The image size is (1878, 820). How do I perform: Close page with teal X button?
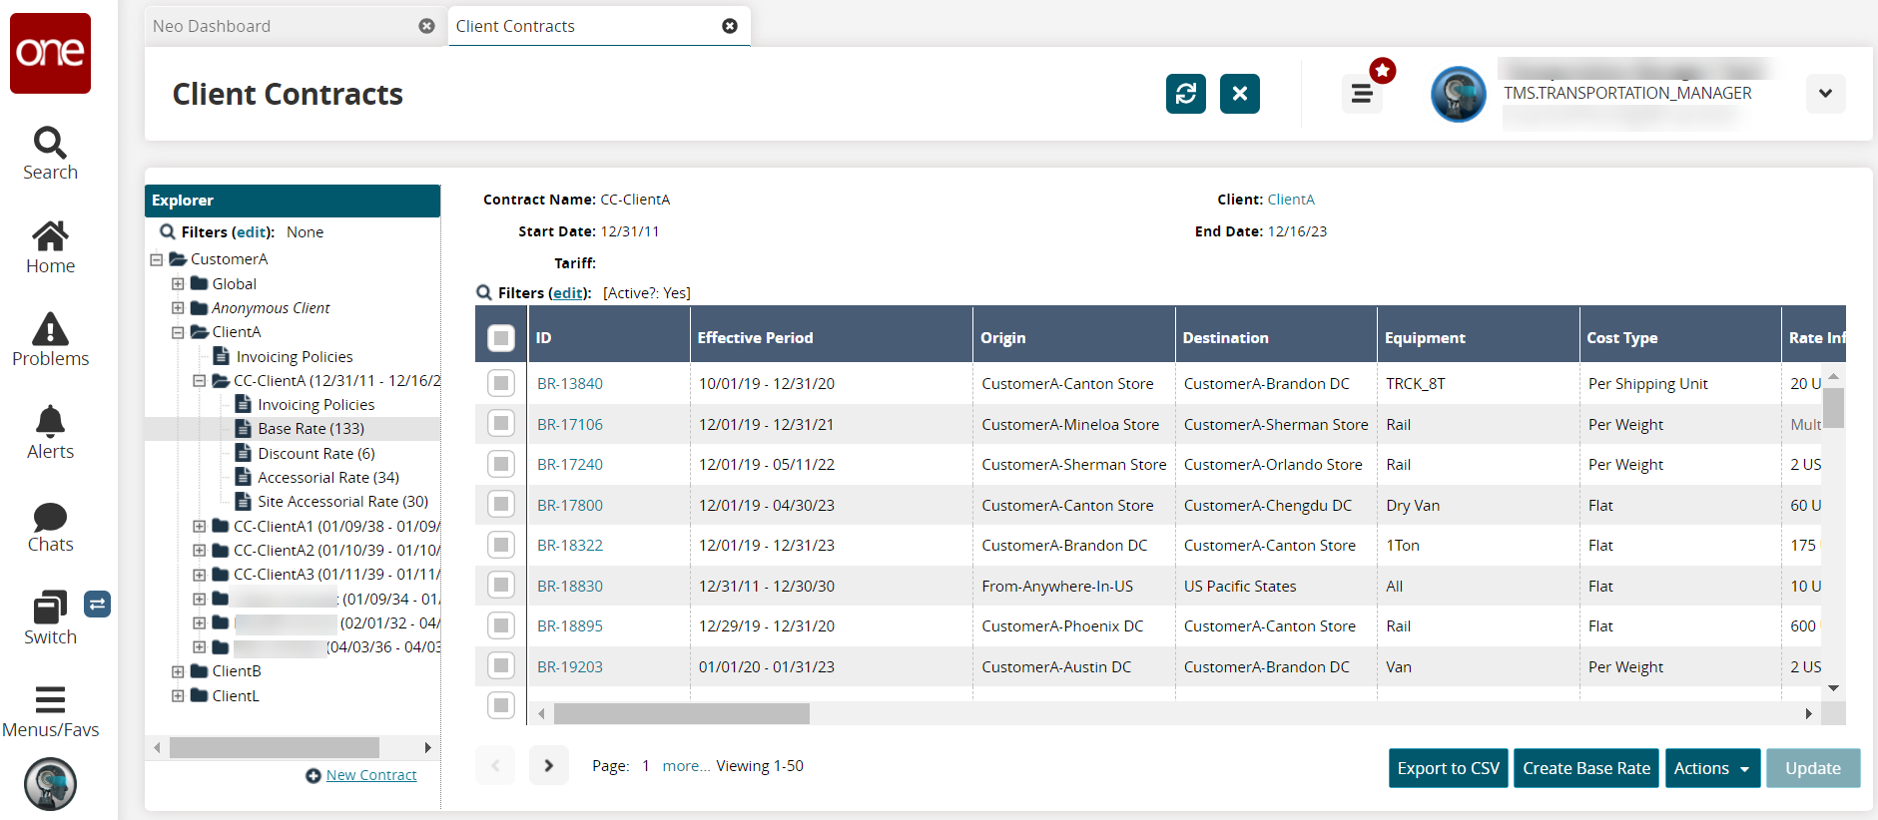coord(1240,94)
